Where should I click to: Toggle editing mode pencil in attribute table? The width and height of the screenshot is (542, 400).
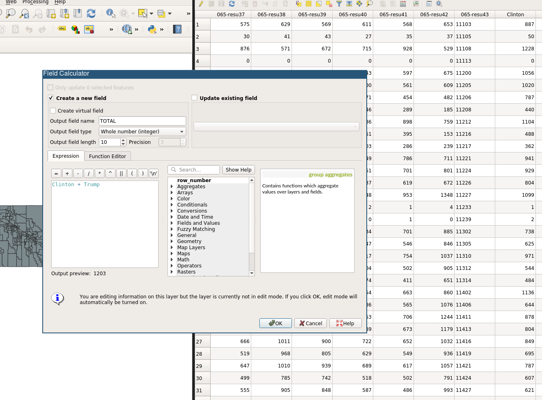pos(201,4)
